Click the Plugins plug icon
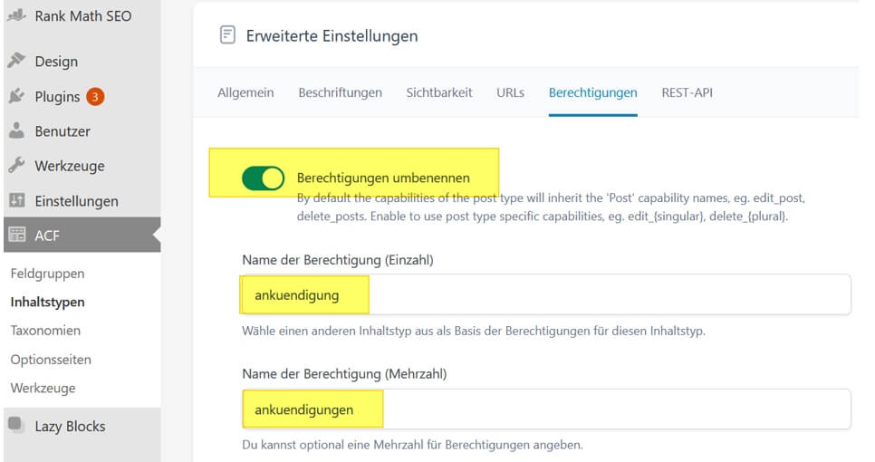The width and height of the screenshot is (875, 462). [x=15, y=96]
